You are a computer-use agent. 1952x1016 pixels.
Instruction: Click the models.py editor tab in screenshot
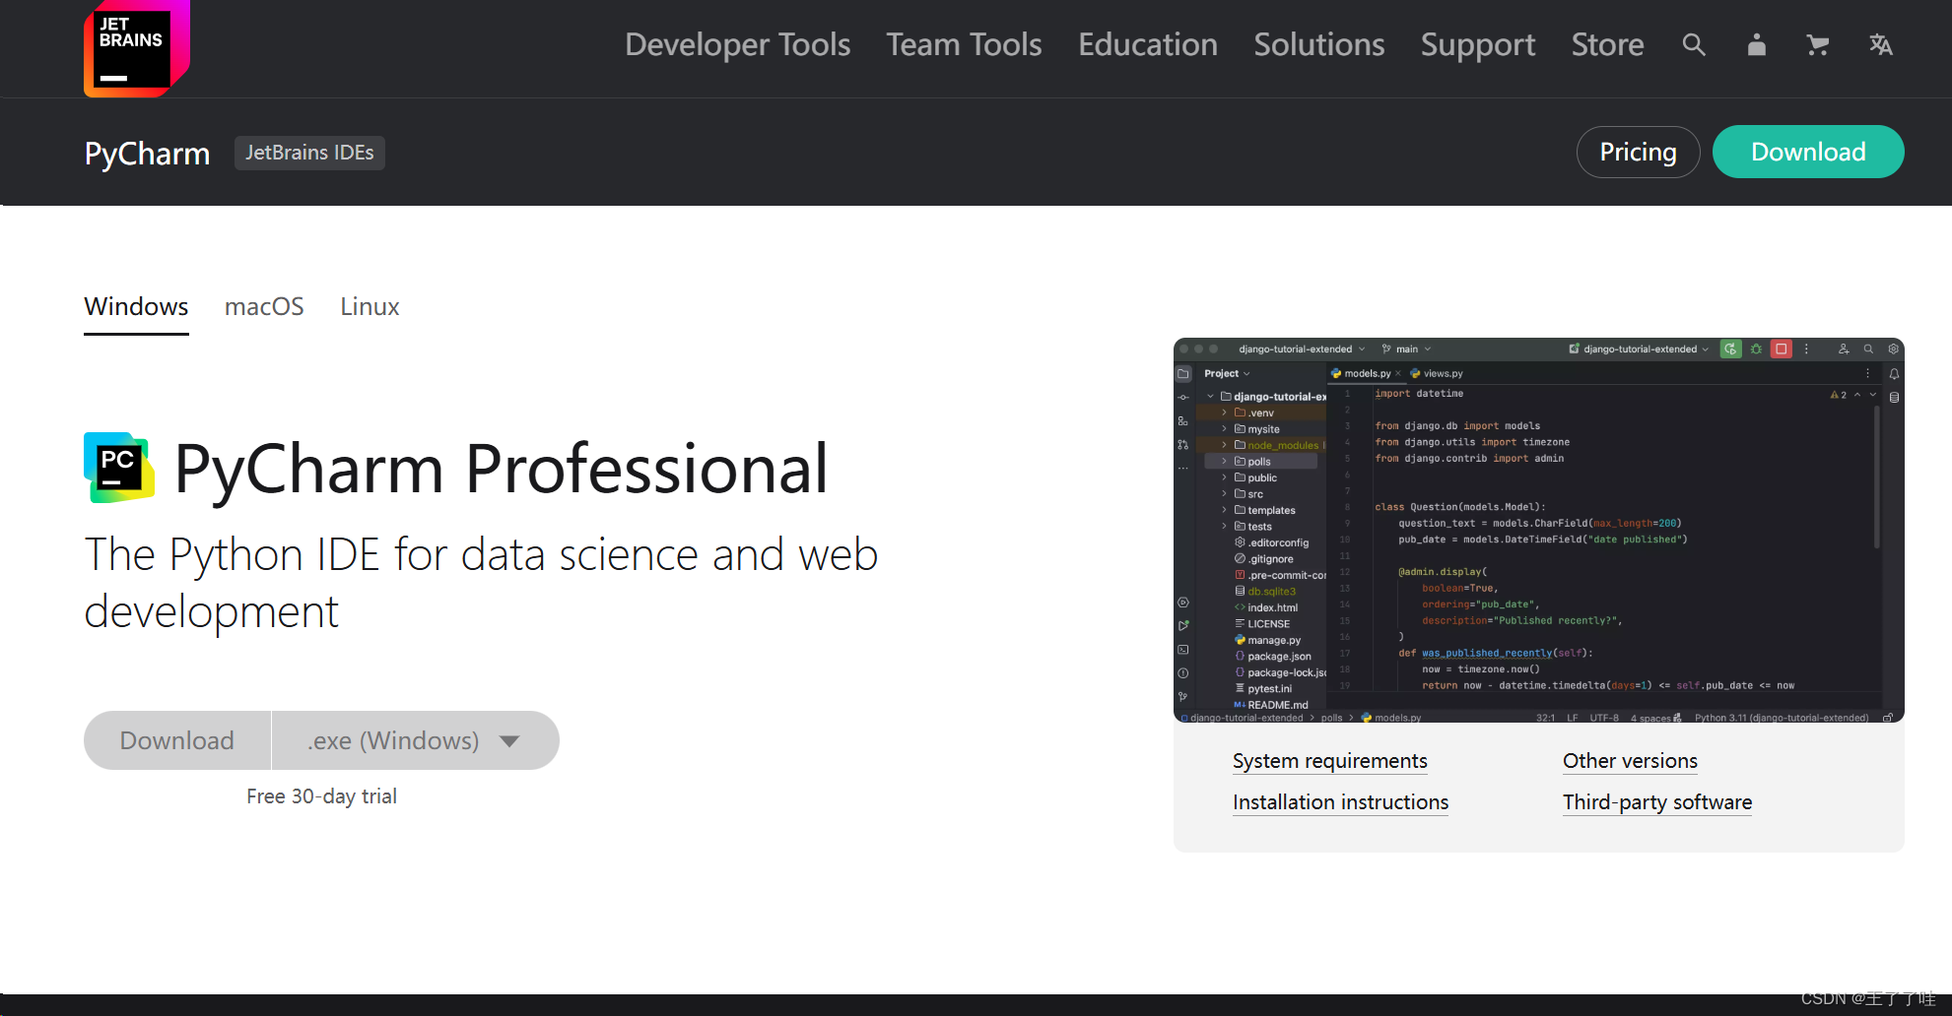tap(1366, 373)
